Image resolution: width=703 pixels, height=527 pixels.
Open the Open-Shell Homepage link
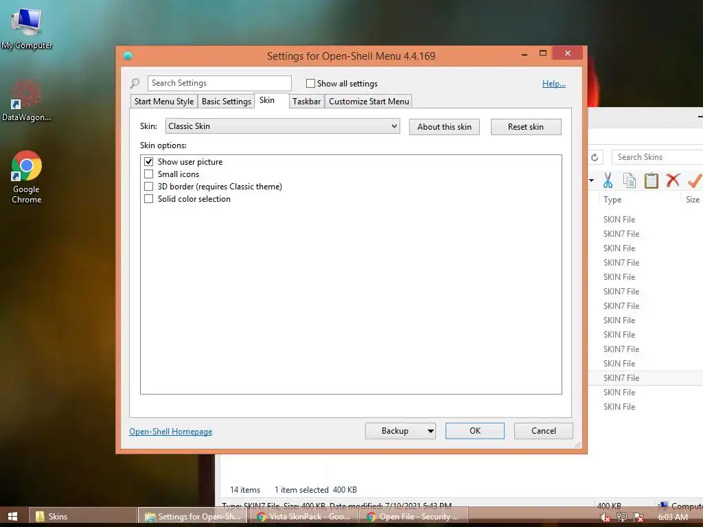(x=171, y=431)
